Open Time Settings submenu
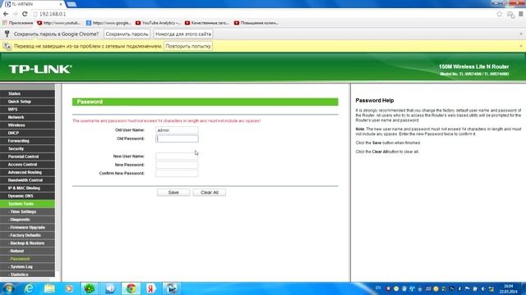Image resolution: width=526 pixels, height=295 pixels. point(27,211)
